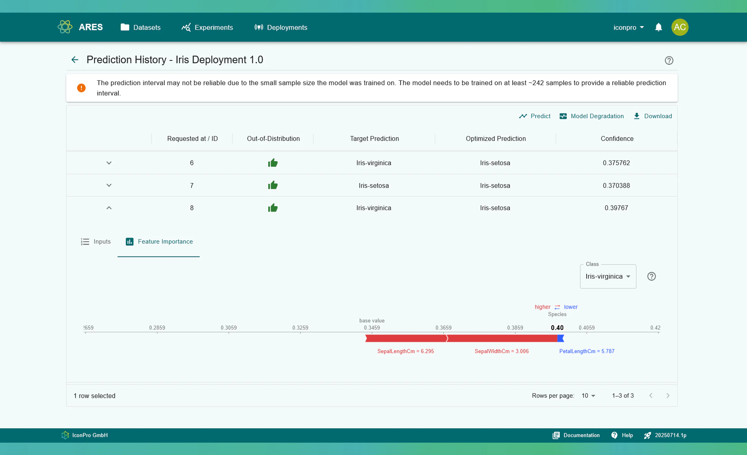Image resolution: width=747 pixels, height=455 pixels.
Task: Go to previous page of results
Action: 651,396
